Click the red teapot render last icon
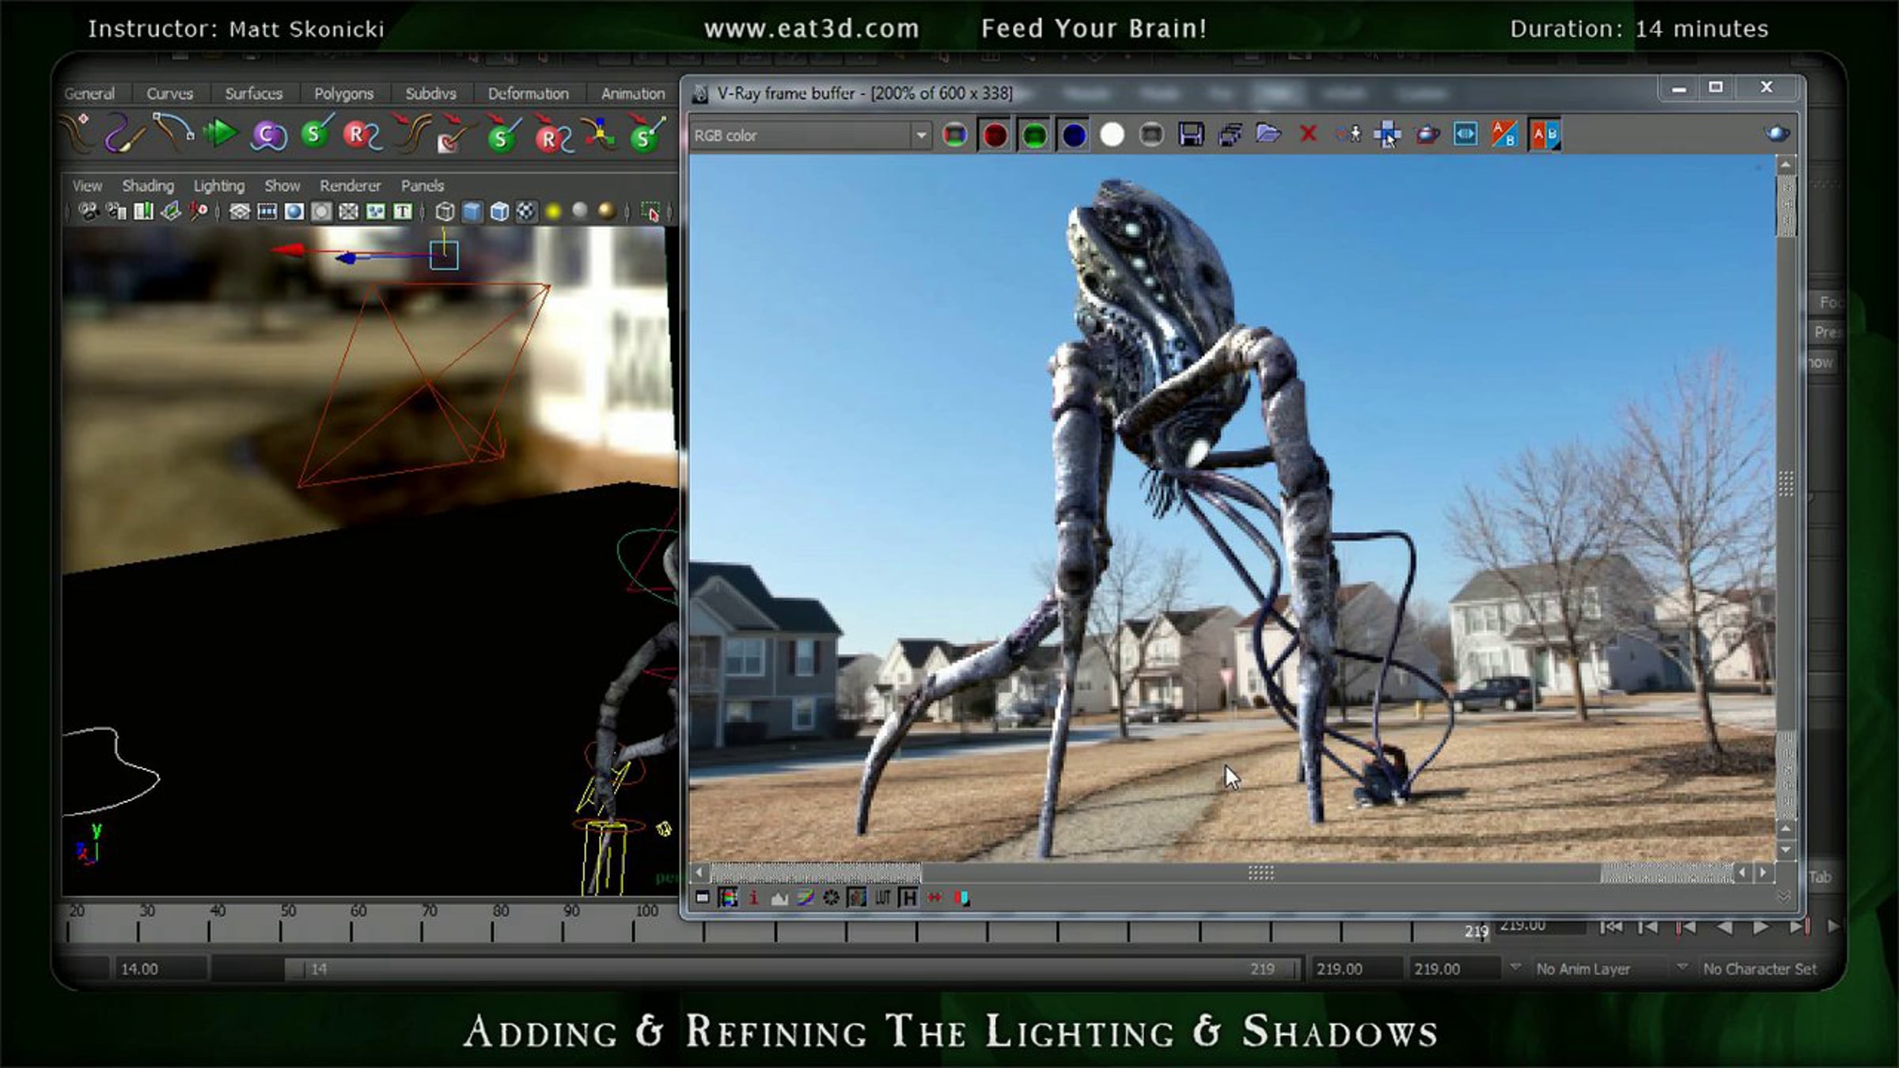Screen dimensions: 1899x1068 (x=1427, y=135)
